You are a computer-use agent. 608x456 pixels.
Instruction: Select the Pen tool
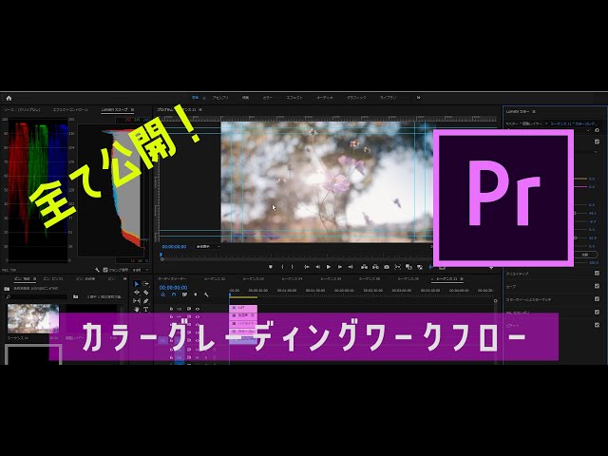click(145, 301)
